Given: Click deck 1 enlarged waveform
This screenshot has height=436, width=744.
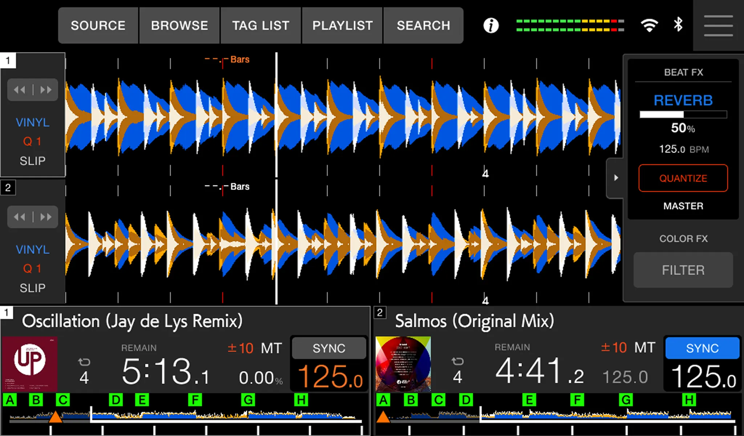Looking at the screenshot, I should (343, 117).
